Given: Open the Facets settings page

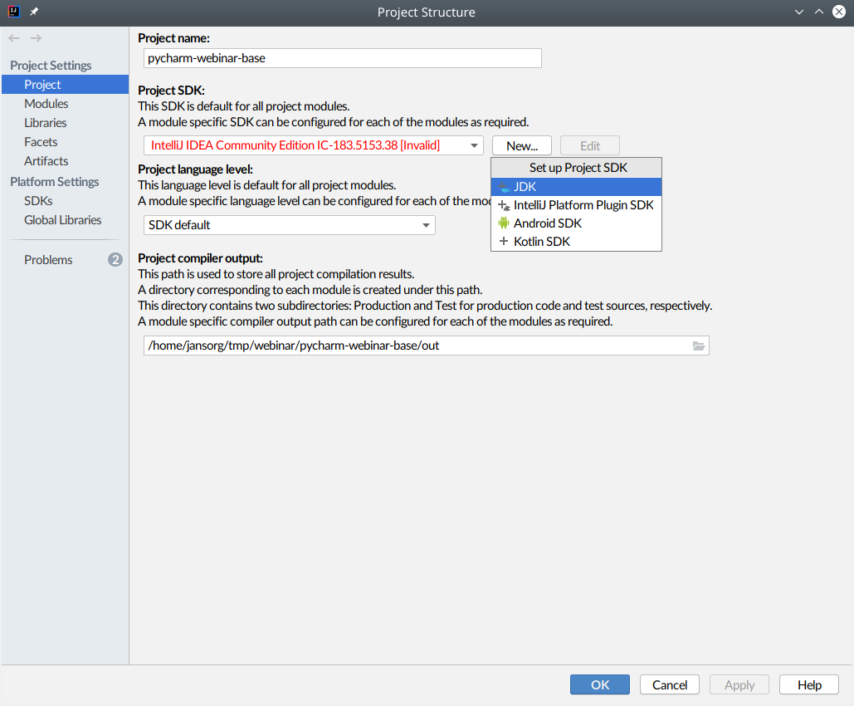Looking at the screenshot, I should tap(66, 142).
